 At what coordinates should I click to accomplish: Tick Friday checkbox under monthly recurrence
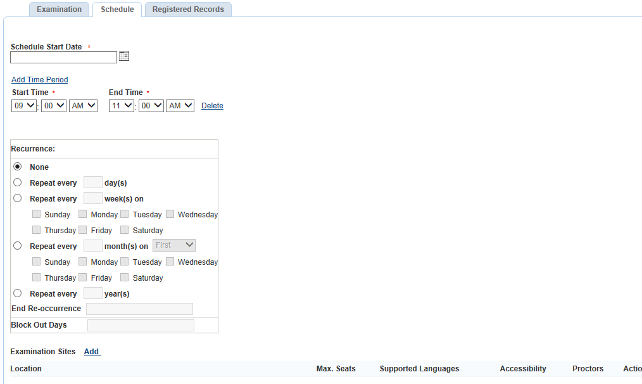coord(83,278)
